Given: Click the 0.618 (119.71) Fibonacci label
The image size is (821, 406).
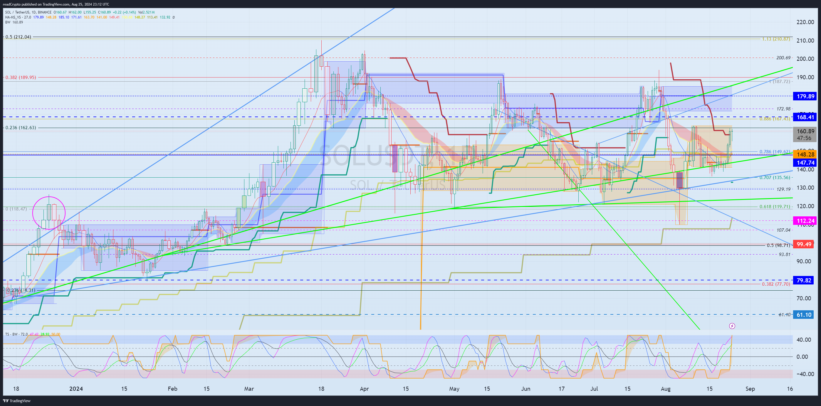Looking at the screenshot, I should [x=775, y=206].
